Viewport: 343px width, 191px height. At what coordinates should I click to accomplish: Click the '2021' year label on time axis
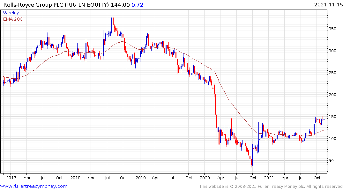[269, 178]
